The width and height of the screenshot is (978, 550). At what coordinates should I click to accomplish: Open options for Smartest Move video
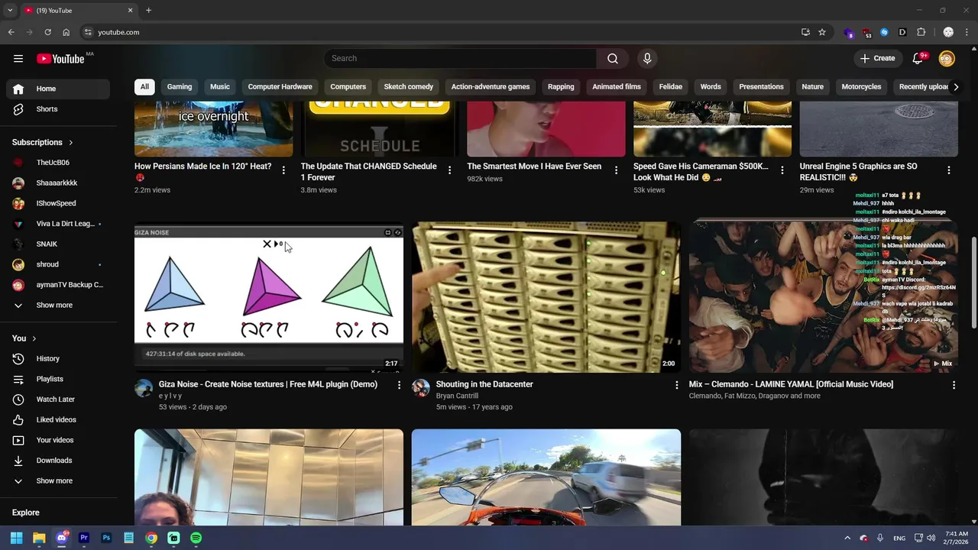point(616,170)
